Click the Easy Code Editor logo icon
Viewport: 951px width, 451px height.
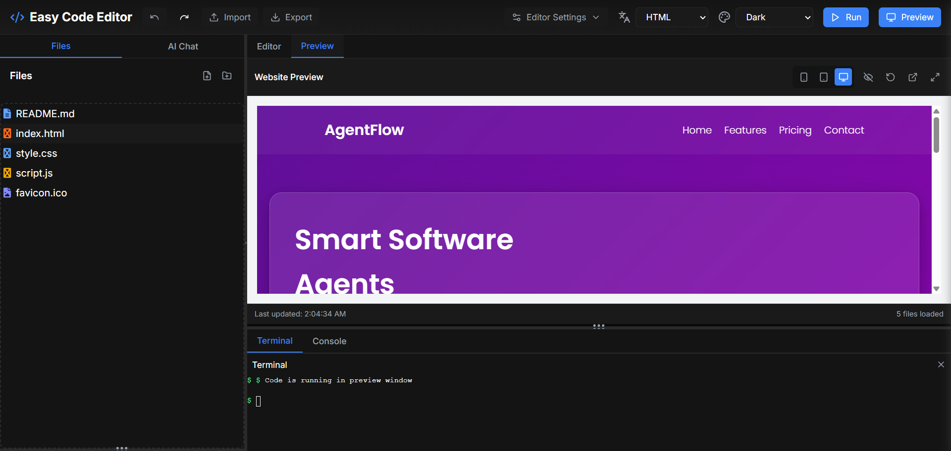click(x=17, y=17)
